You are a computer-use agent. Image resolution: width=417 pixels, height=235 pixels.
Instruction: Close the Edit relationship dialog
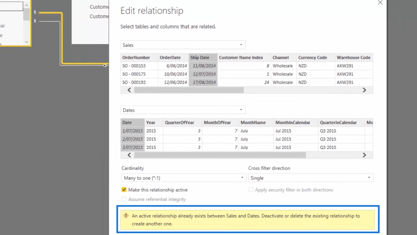380,3
